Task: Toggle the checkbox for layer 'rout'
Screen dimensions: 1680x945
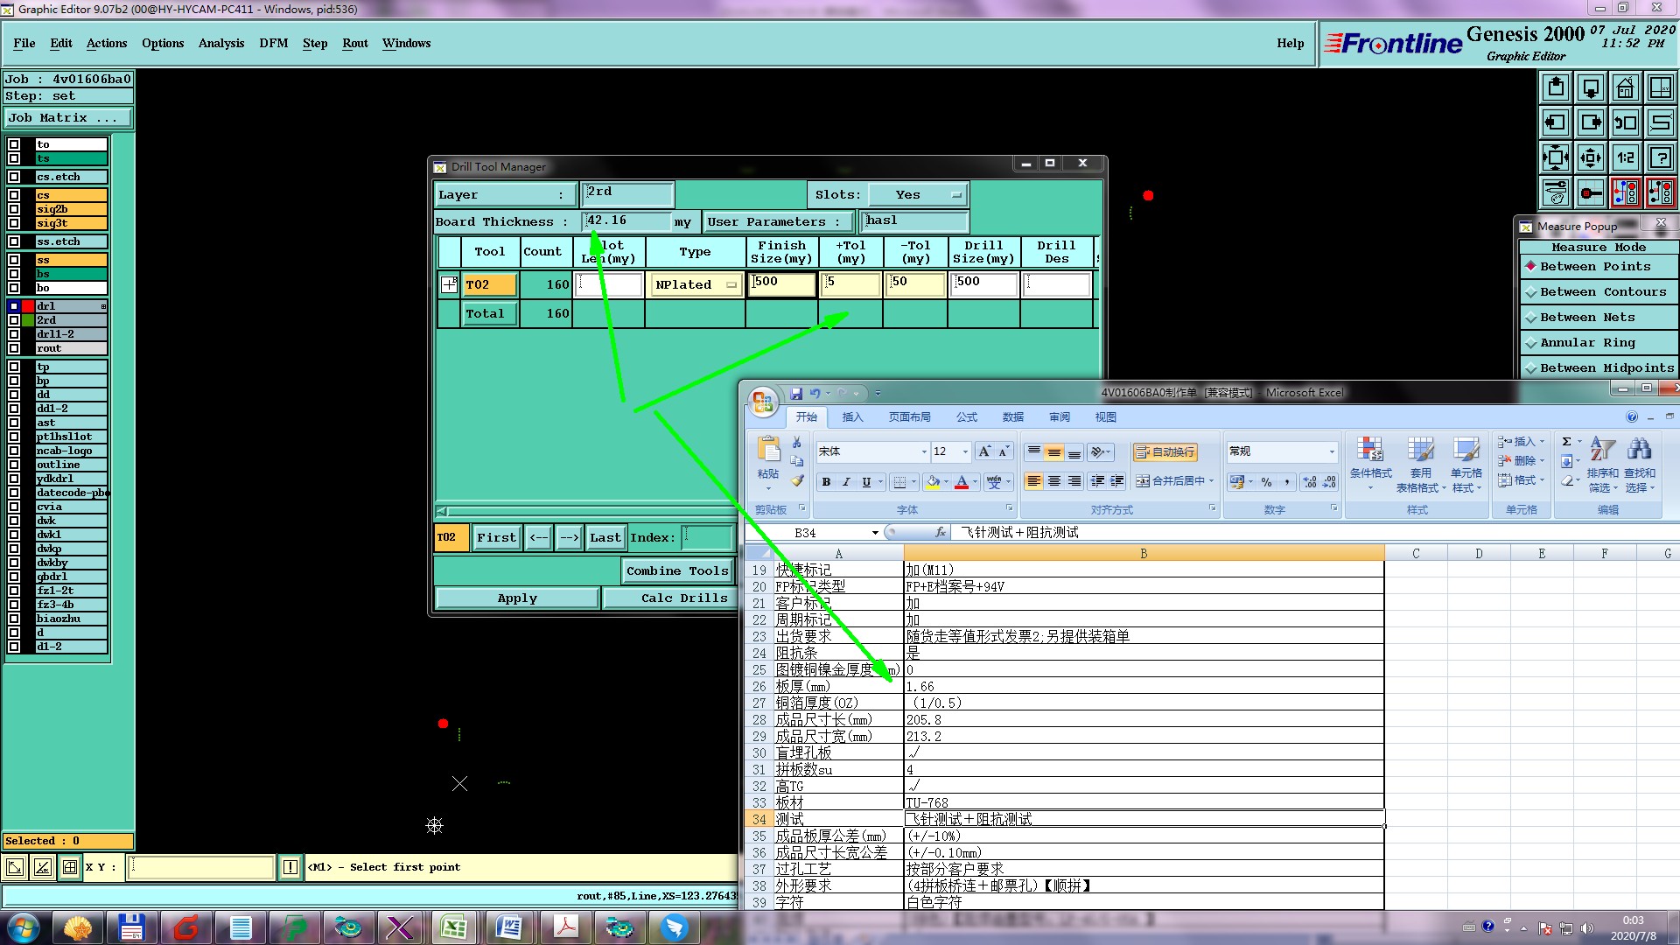Action: click(x=14, y=348)
